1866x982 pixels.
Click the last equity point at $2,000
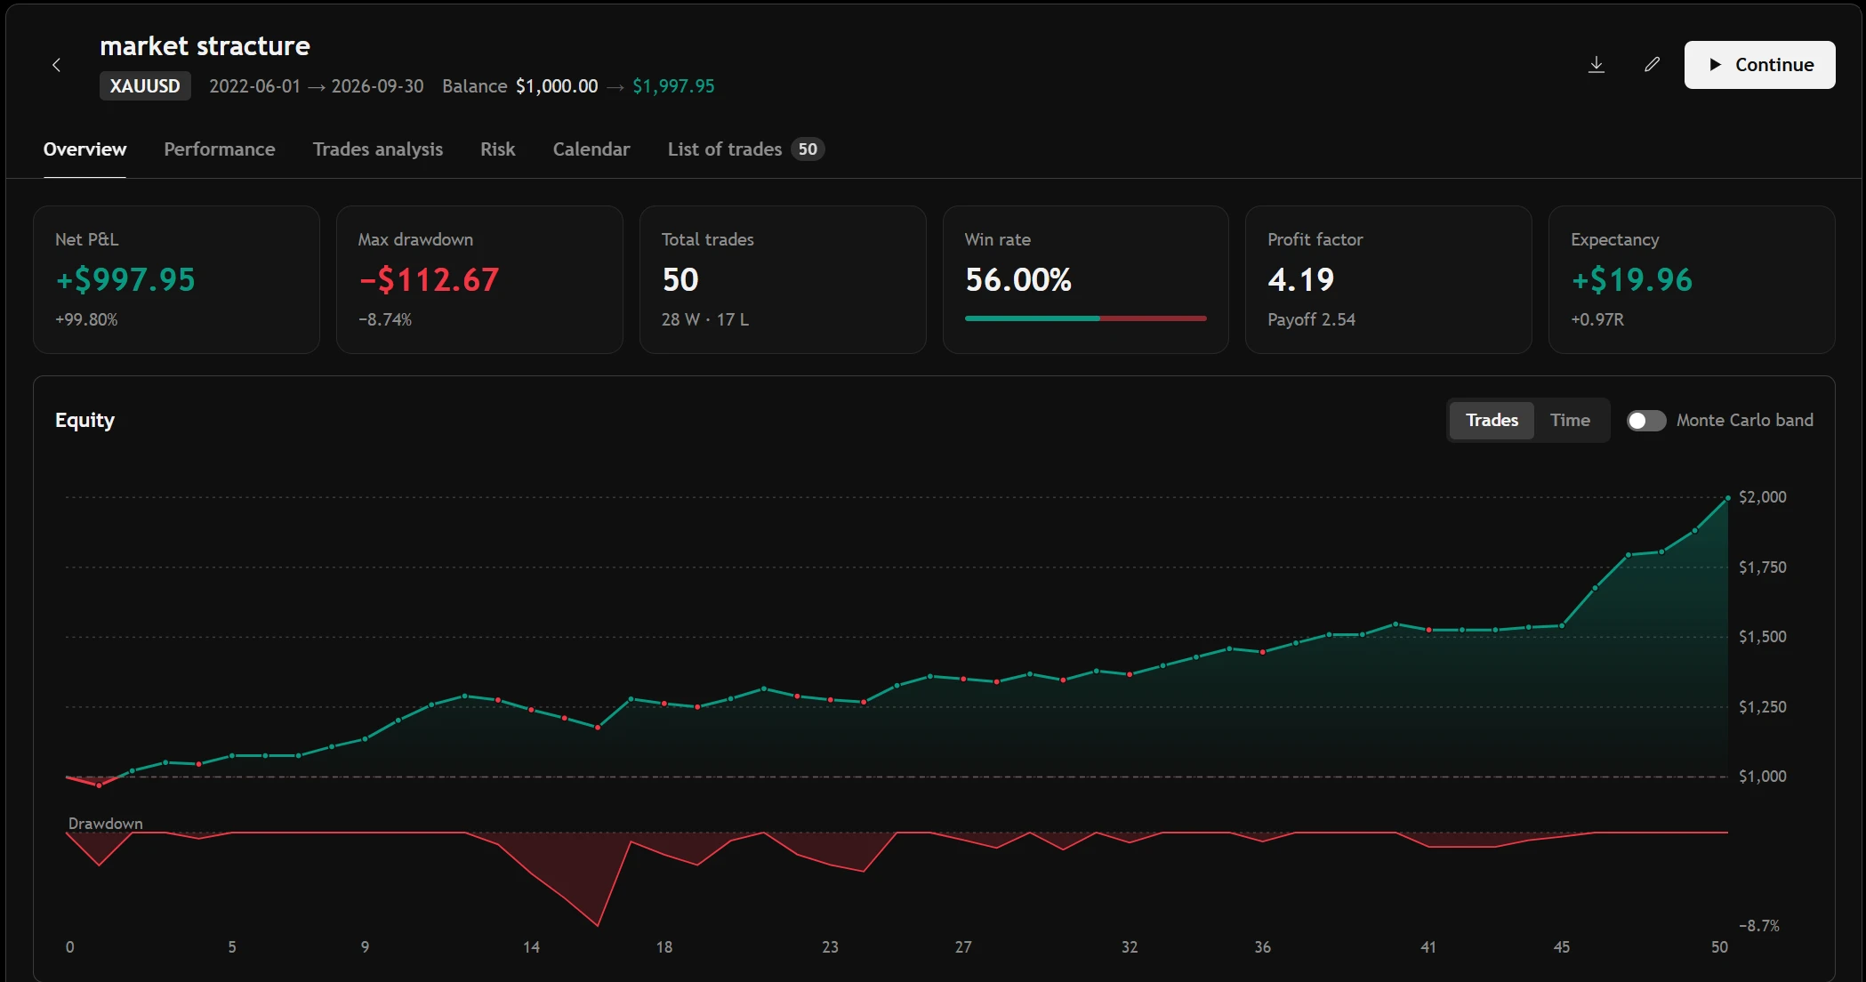1728,498
